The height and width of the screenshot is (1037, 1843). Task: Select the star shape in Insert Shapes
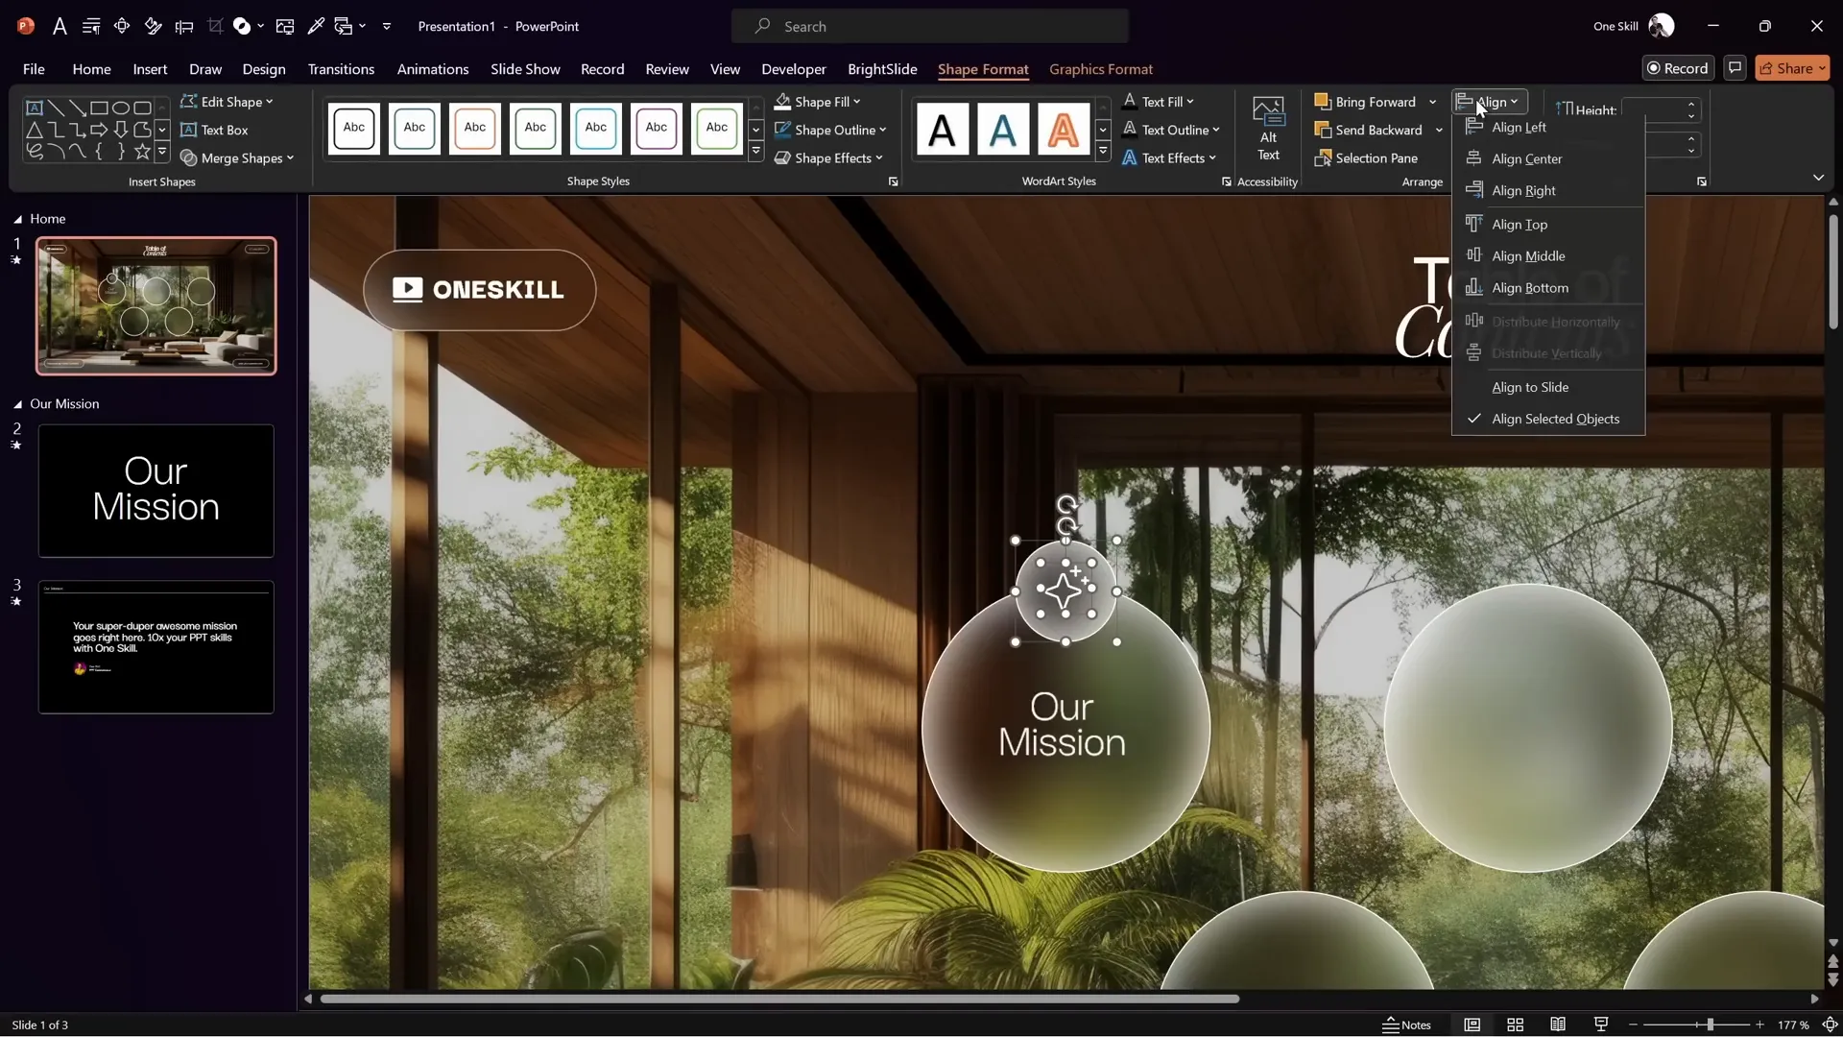tap(142, 151)
